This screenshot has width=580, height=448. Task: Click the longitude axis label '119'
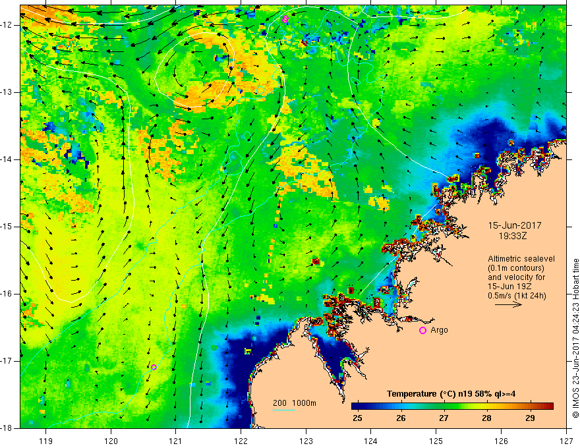(x=46, y=441)
